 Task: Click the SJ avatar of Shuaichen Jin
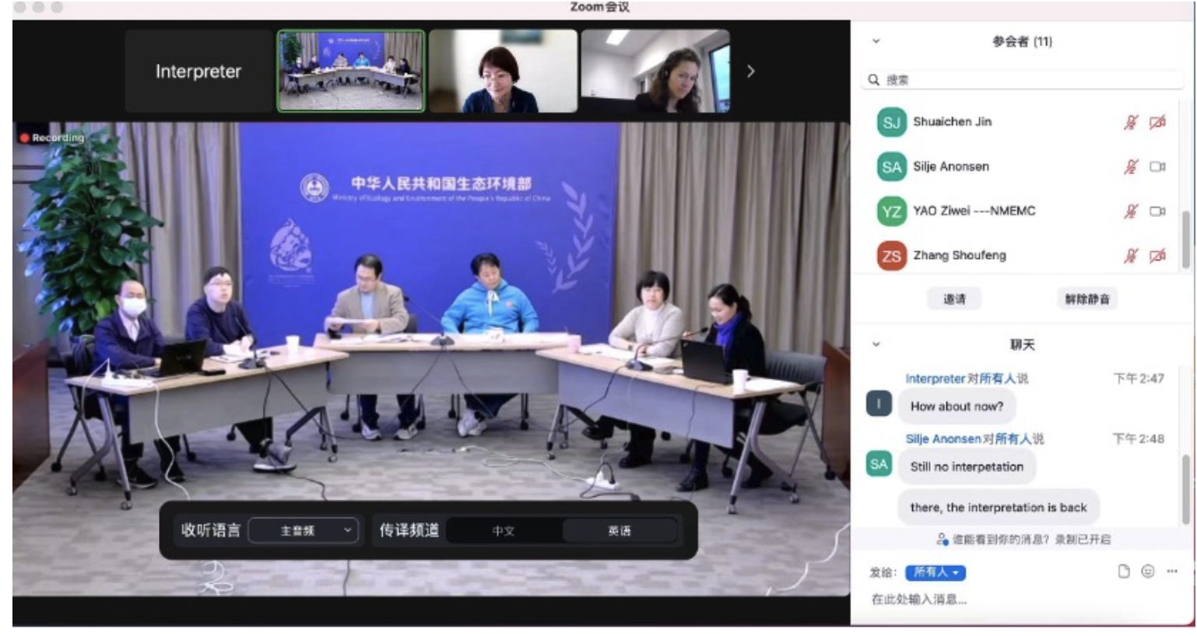point(891,122)
